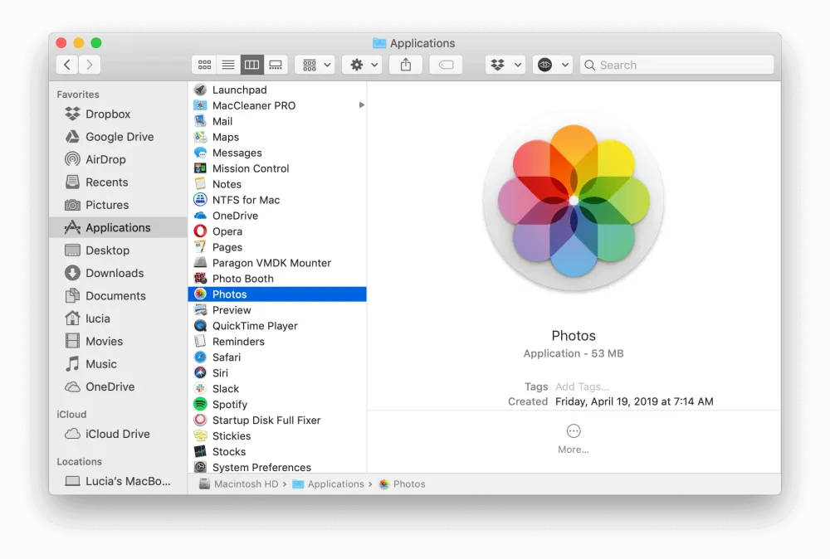This screenshot has height=559, width=830.
Task: Click the Edit Tags toolbar icon
Action: tap(446, 65)
